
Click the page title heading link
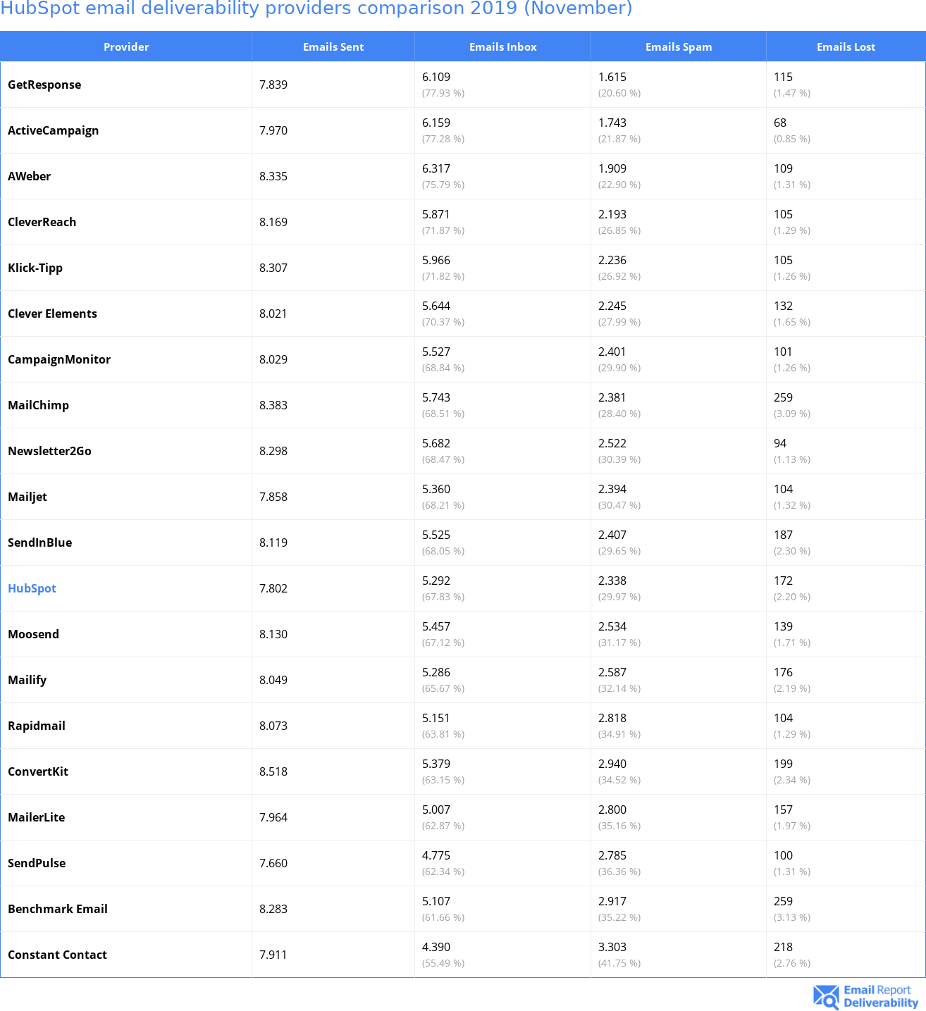click(x=316, y=8)
